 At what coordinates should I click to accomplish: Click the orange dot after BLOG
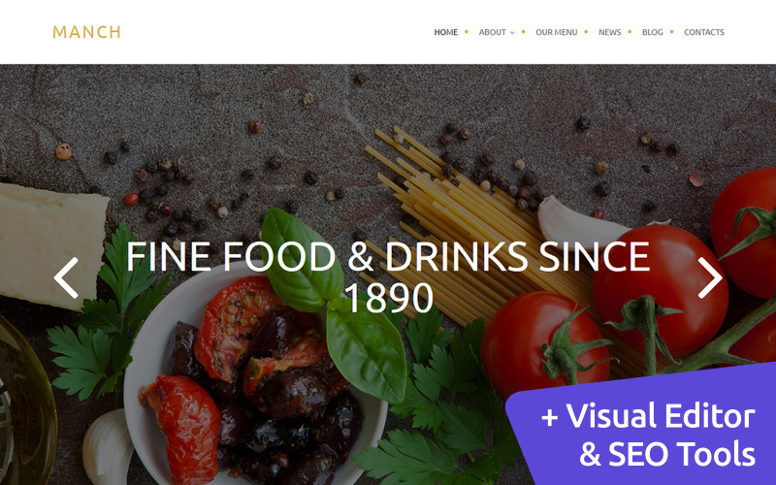671,32
